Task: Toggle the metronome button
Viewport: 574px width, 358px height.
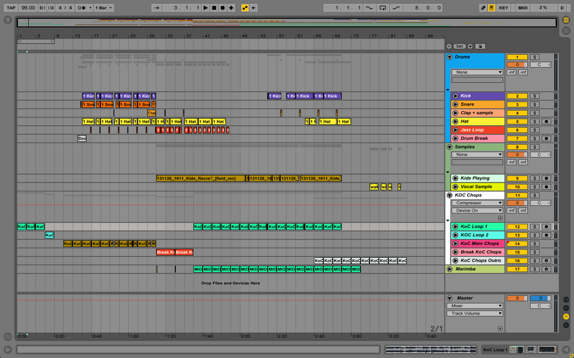Action: [x=82, y=7]
